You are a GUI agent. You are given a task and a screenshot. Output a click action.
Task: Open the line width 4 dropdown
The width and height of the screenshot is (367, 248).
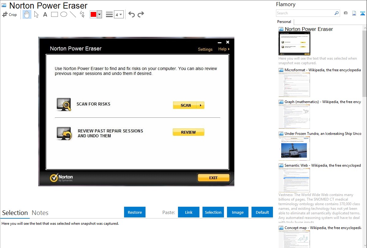click(x=119, y=15)
